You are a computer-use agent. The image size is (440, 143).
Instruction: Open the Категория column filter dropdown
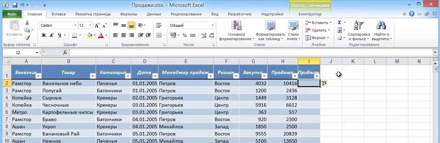(128, 76)
